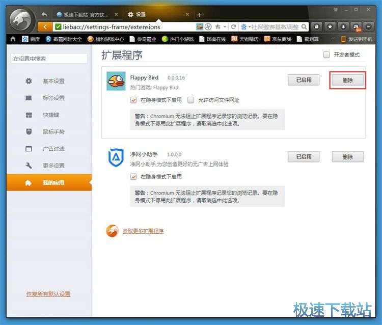Toggle Flappy Bird 在隐身模式下启用 checkbox
382x325 pixels.
pos(133,100)
